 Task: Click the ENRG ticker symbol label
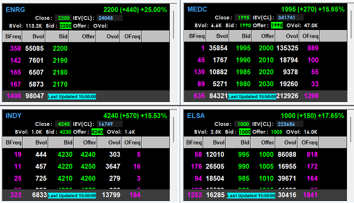(15, 9)
